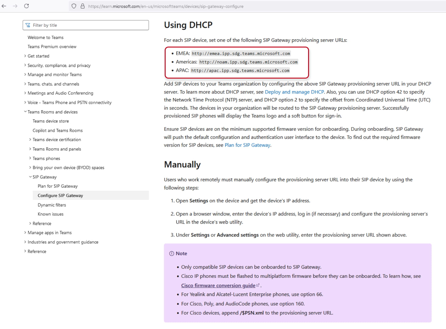The image size is (446, 329).
Task: Click the info icon beside Note
Action: (x=172, y=253)
